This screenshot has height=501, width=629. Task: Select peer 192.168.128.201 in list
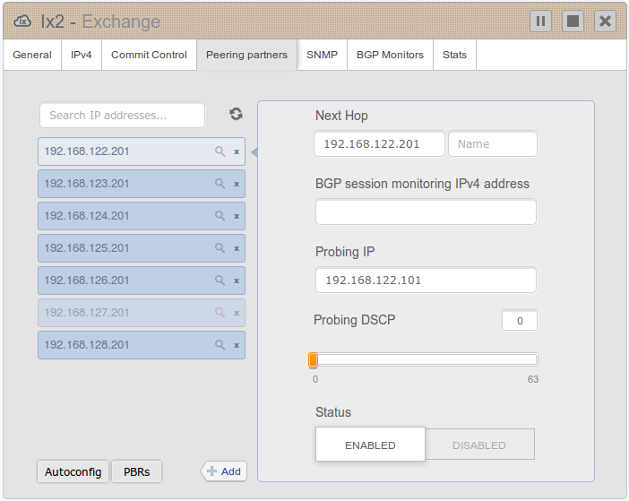[142, 345]
